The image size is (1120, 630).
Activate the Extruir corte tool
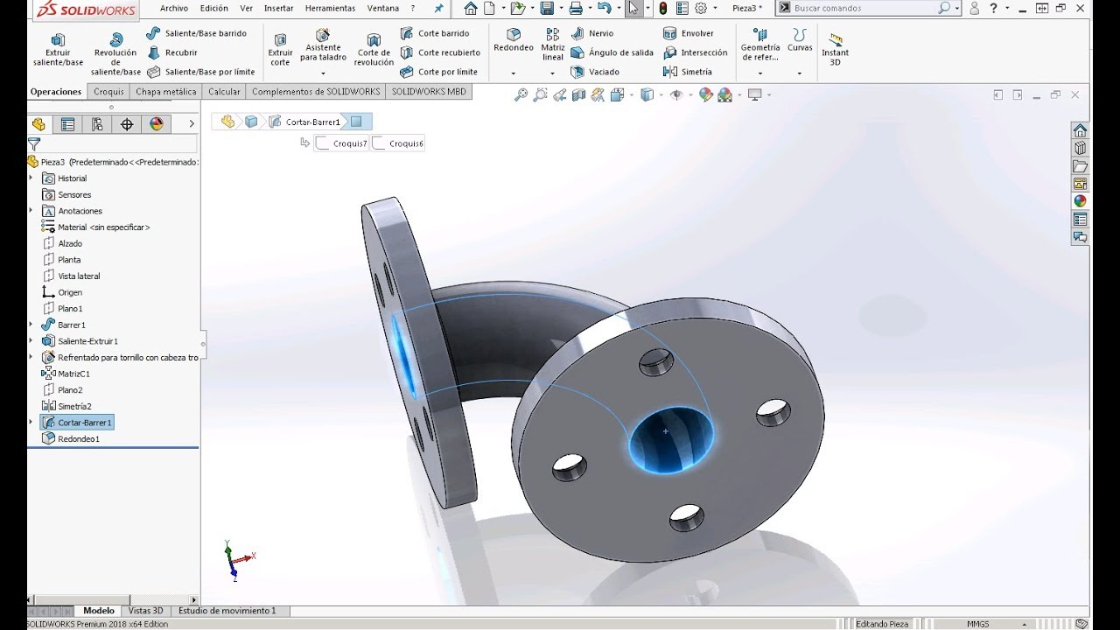point(280,50)
